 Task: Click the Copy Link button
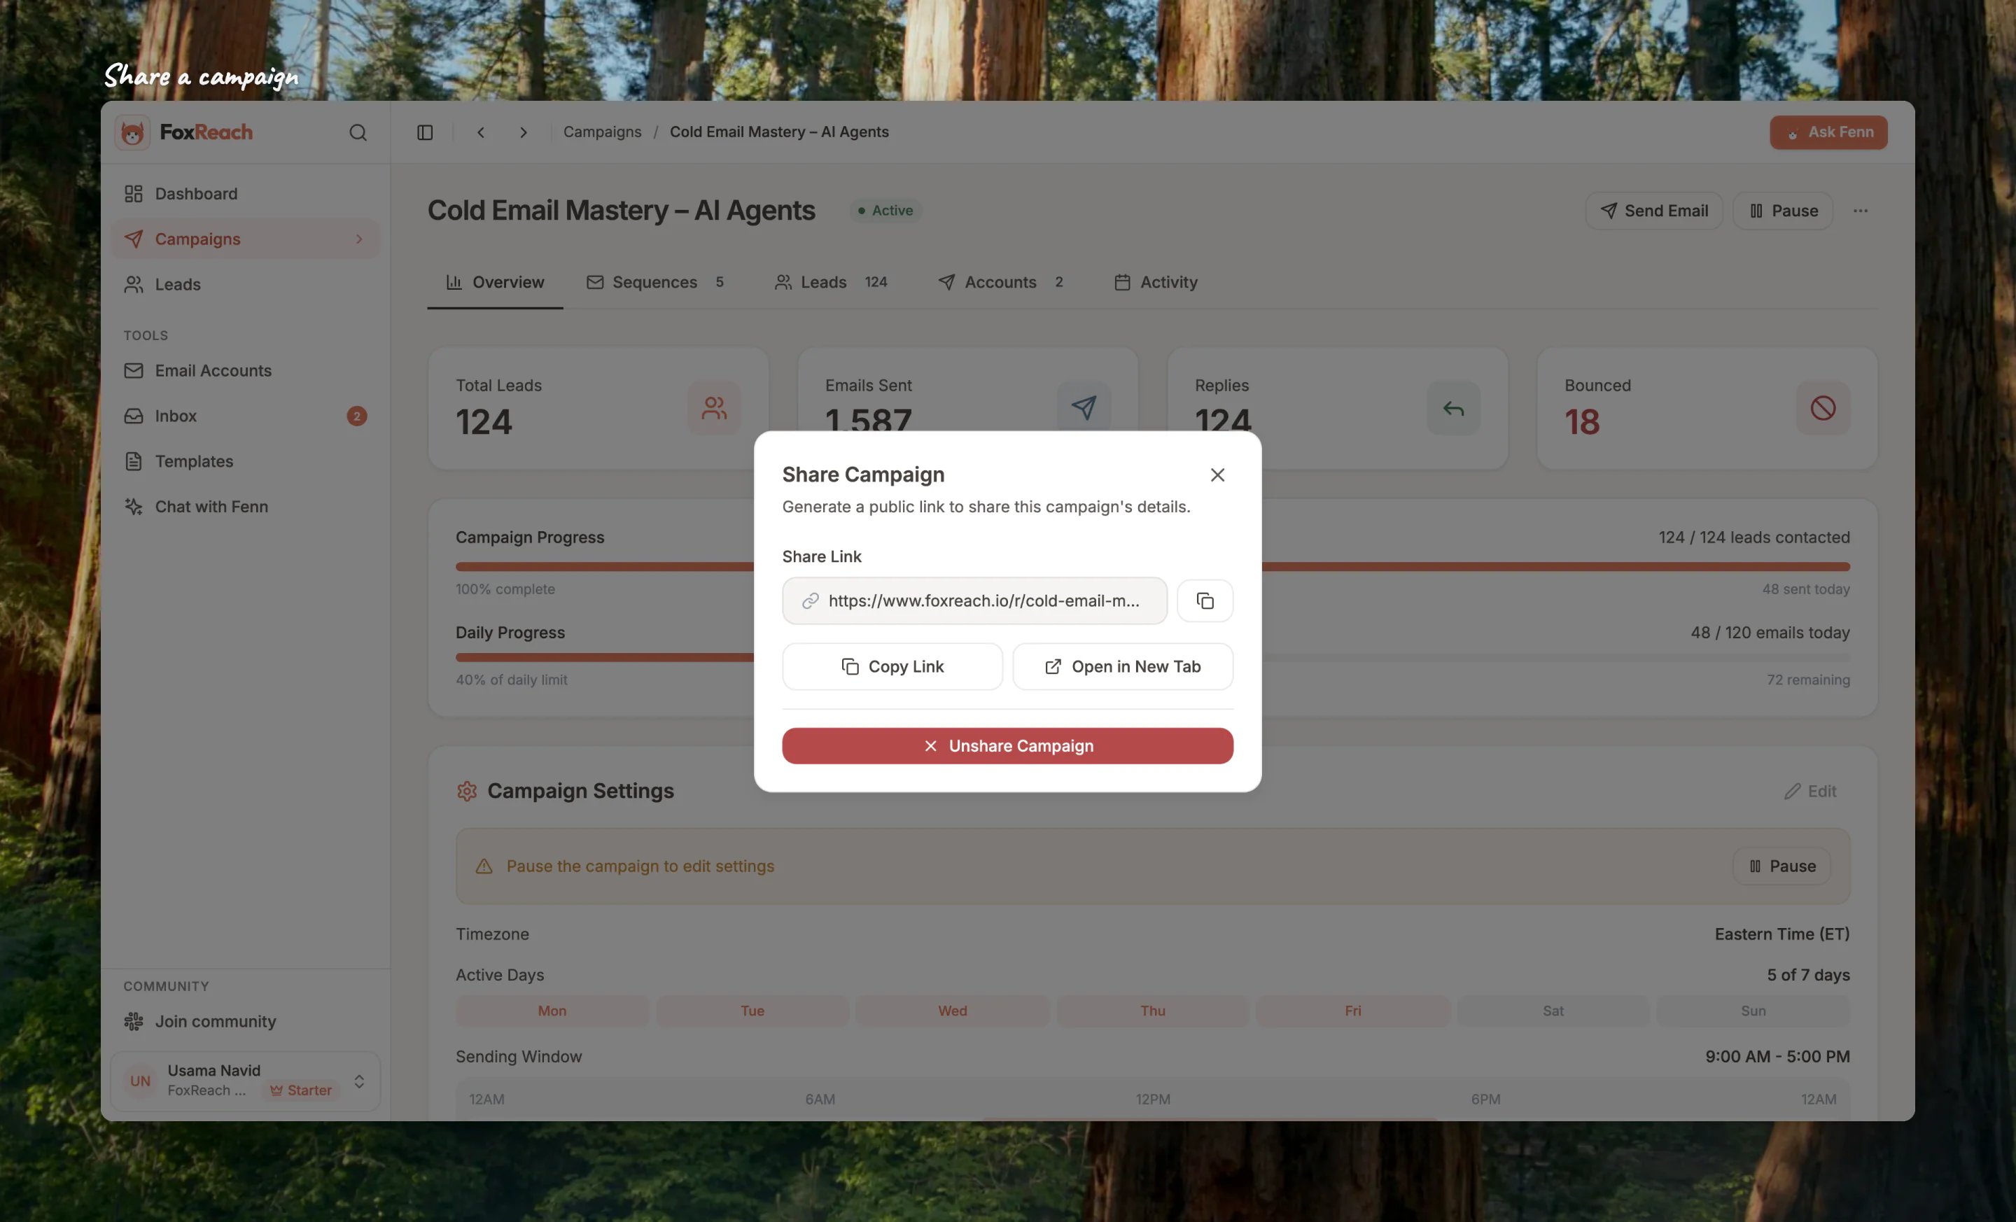(892, 666)
